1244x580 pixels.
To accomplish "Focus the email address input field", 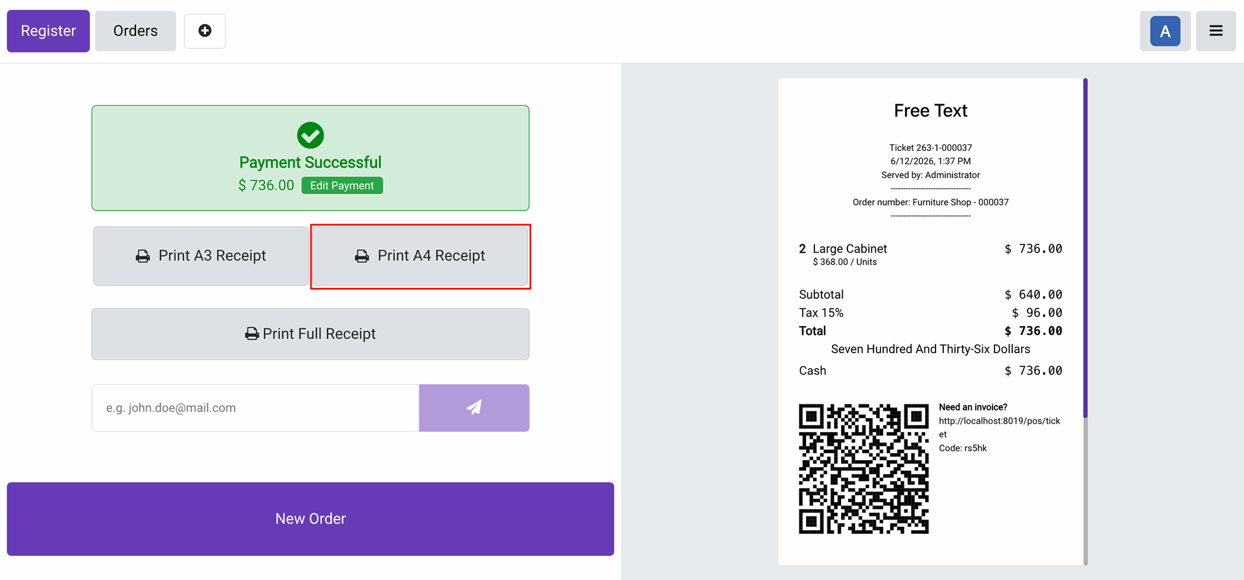I will click(x=256, y=408).
